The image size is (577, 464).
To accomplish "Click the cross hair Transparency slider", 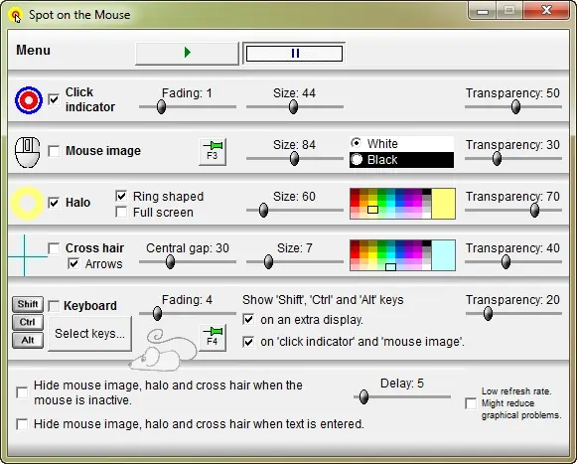I will tap(513, 262).
